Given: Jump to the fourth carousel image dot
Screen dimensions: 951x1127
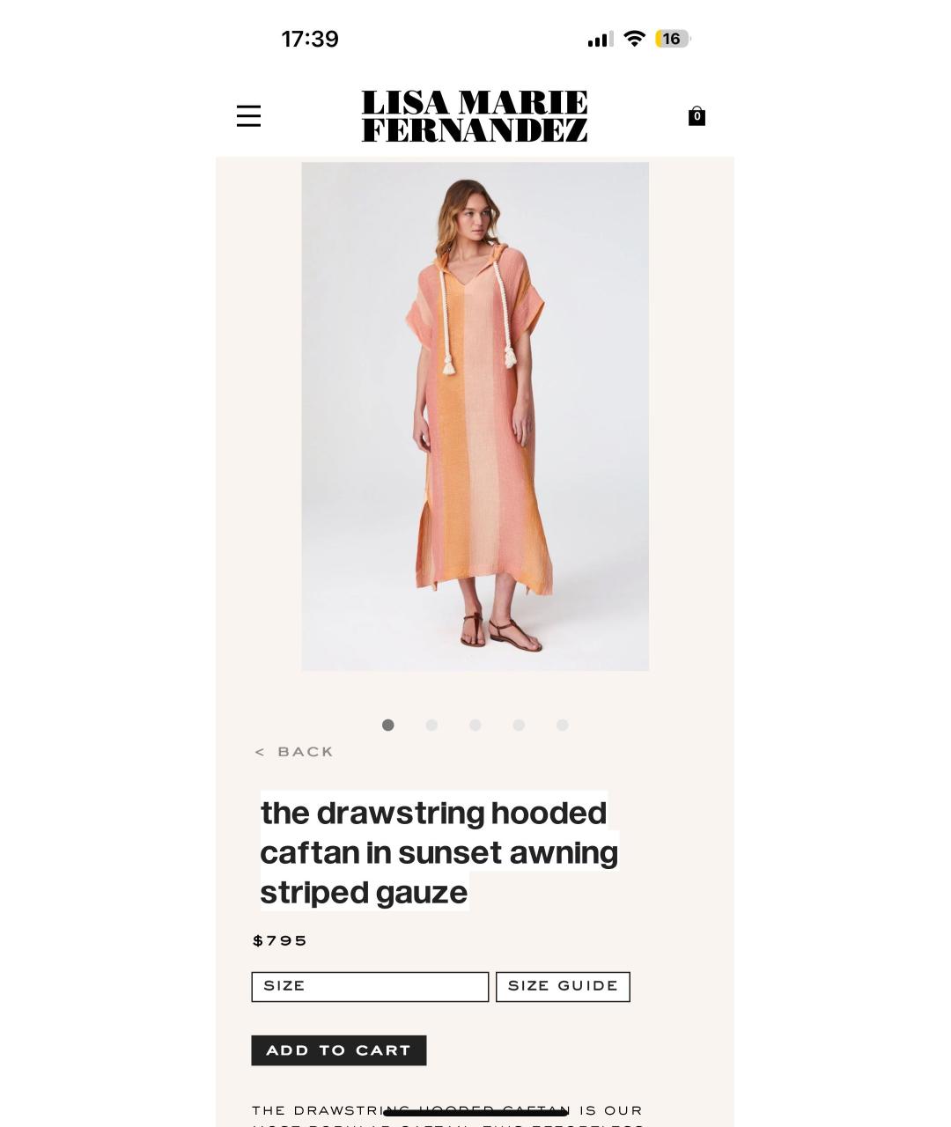Looking at the screenshot, I should [519, 725].
